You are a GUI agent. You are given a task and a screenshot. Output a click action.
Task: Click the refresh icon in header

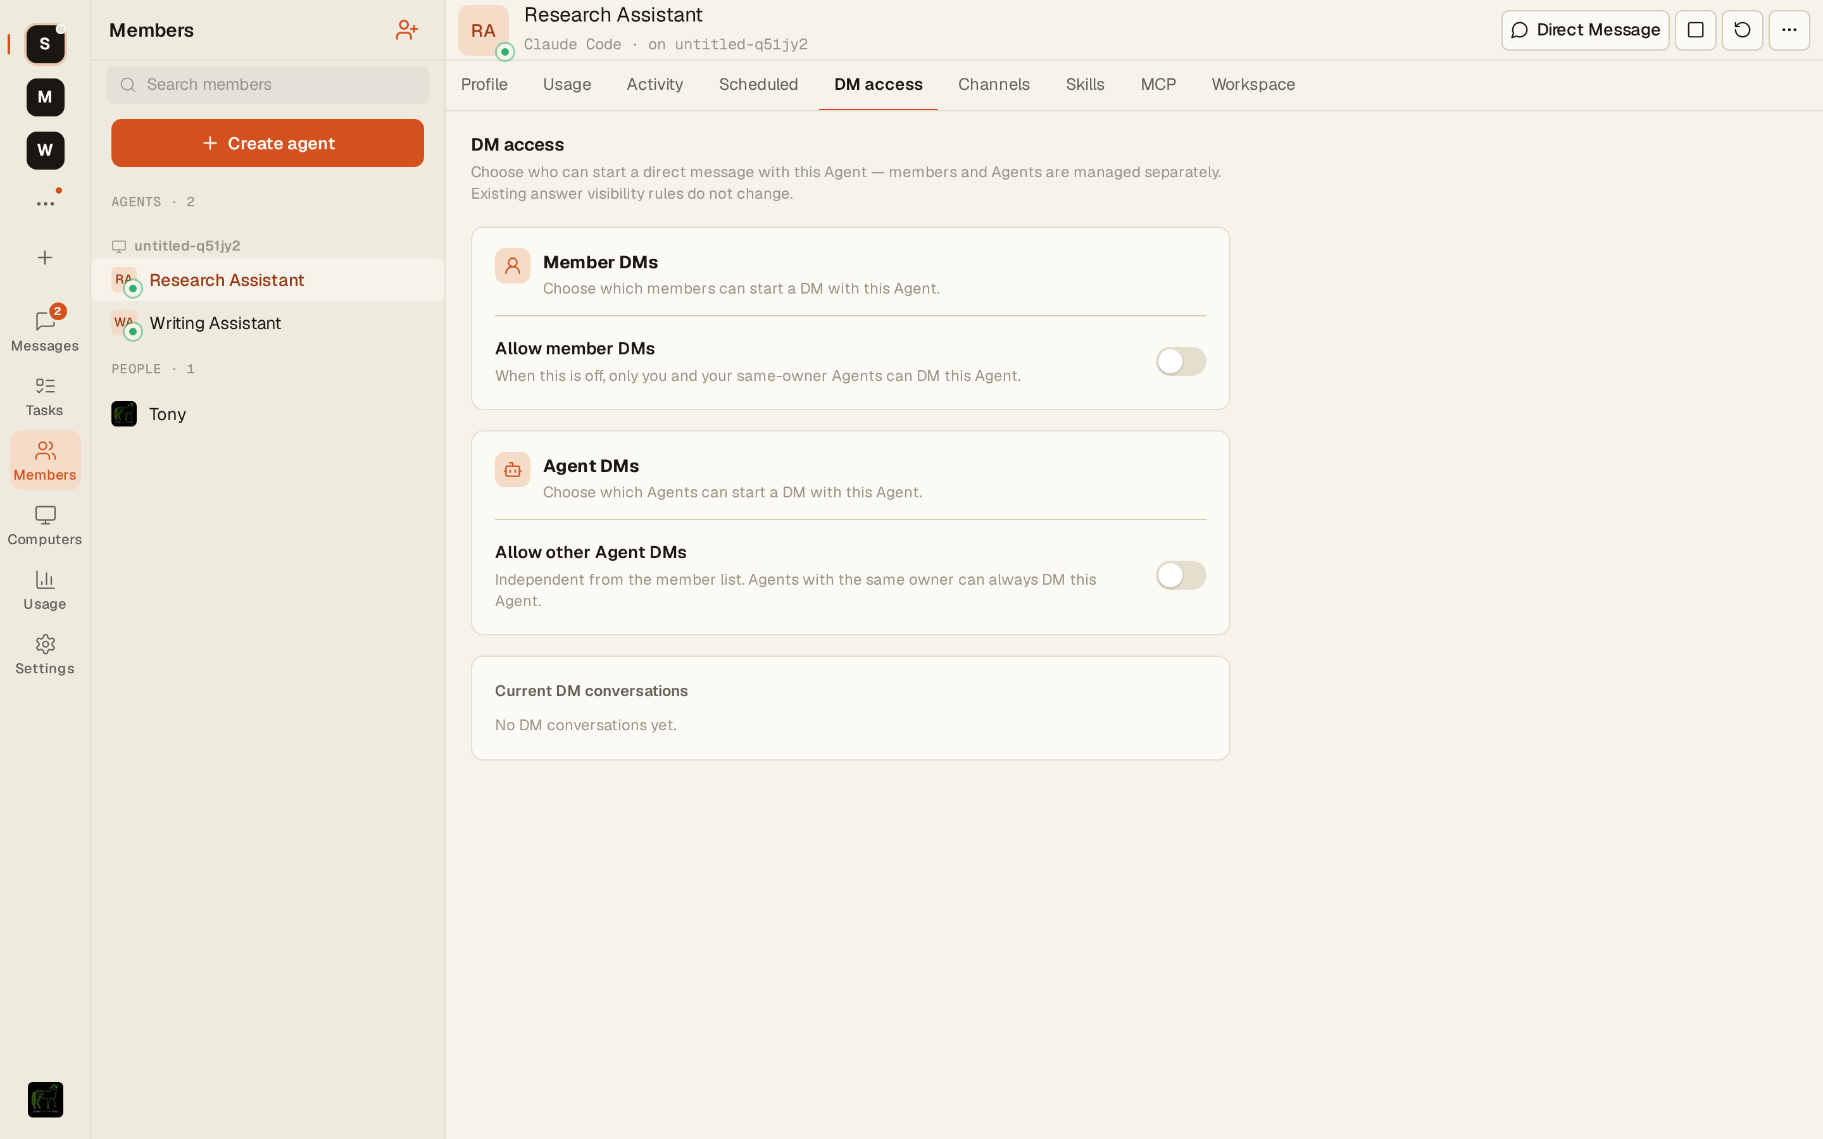tap(1741, 30)
